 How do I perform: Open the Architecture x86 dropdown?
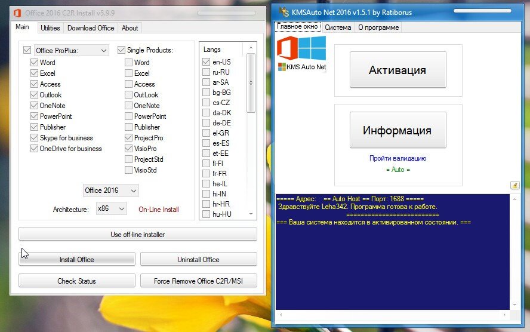[x=111, y=208]
